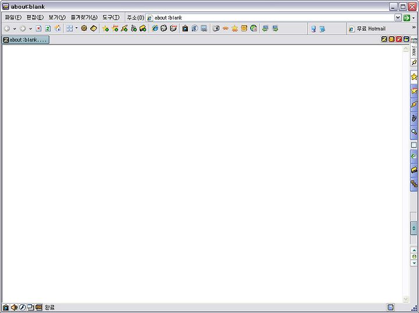Click the Internet Explorer globe toolbar icon
This screenshot has height=313, width=419.
pos(155,29)
